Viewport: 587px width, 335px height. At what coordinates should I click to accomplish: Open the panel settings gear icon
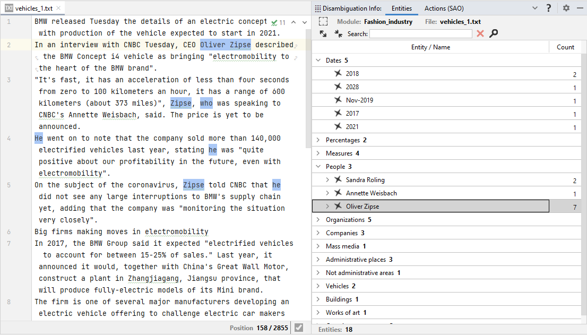tap(566, 8)
